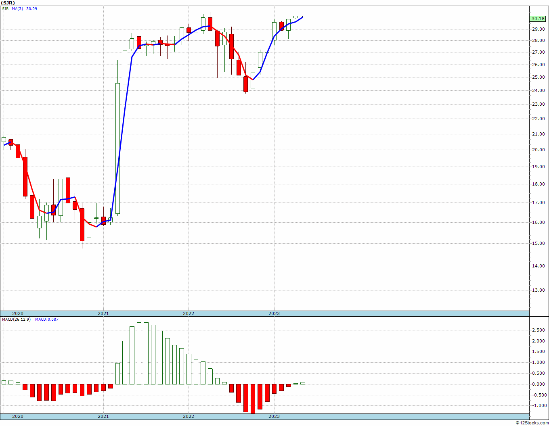
Task: Click the 16.00 price axis label
Action: (539, 222)
